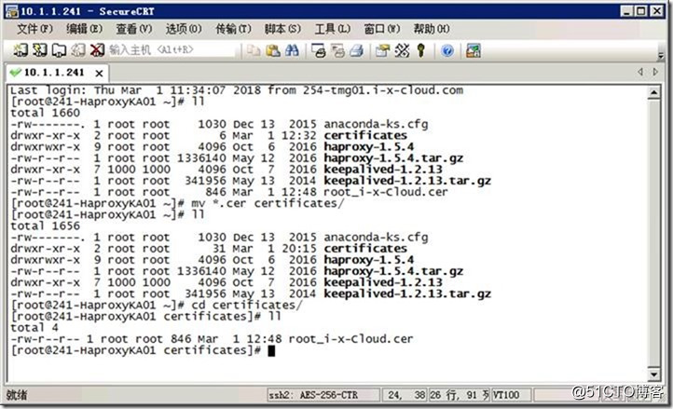Click the certificates row dated 12:32
The height and width of the screenshot is (409, 673).
pos(209,136)
